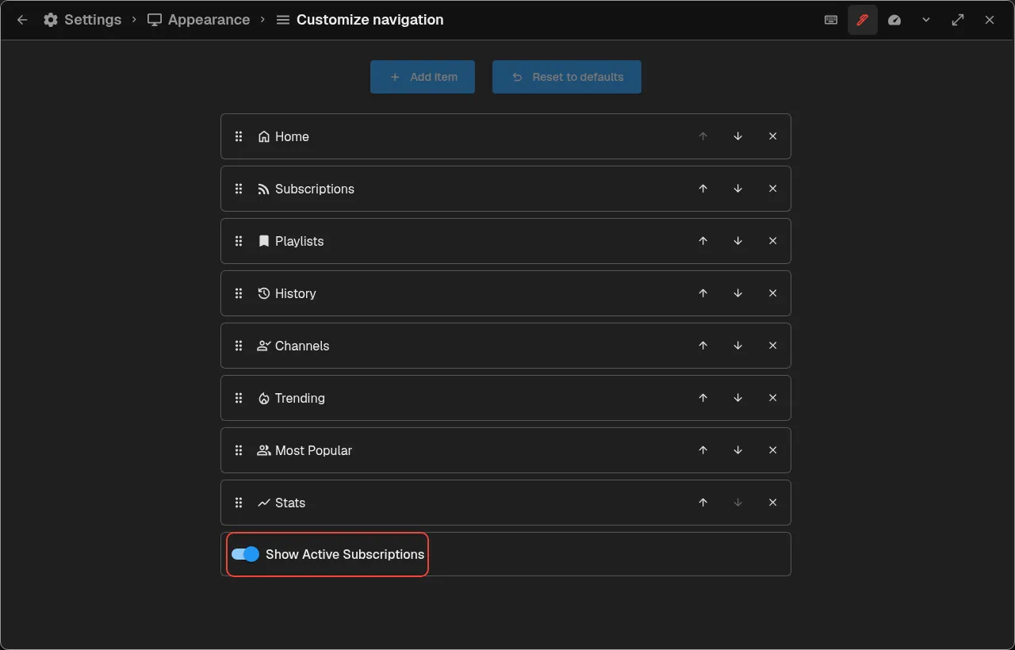
Task: Remove the Channels navigation item
Action: [x=773, y=346]
